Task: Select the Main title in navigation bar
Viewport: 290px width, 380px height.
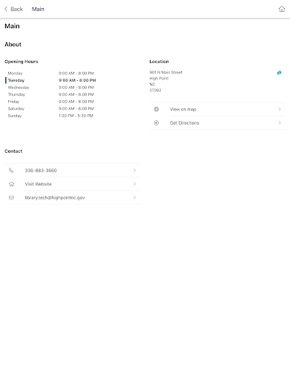Action: [x=38, y=9]
